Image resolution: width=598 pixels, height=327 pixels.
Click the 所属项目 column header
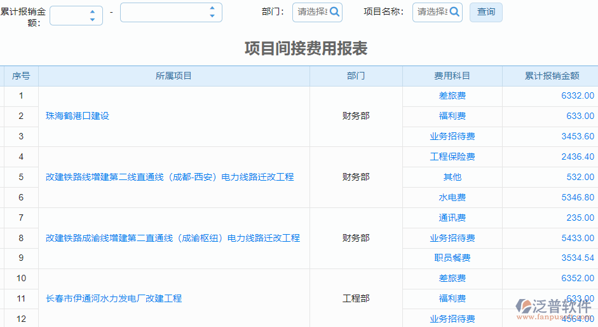(x=174, y=76)
